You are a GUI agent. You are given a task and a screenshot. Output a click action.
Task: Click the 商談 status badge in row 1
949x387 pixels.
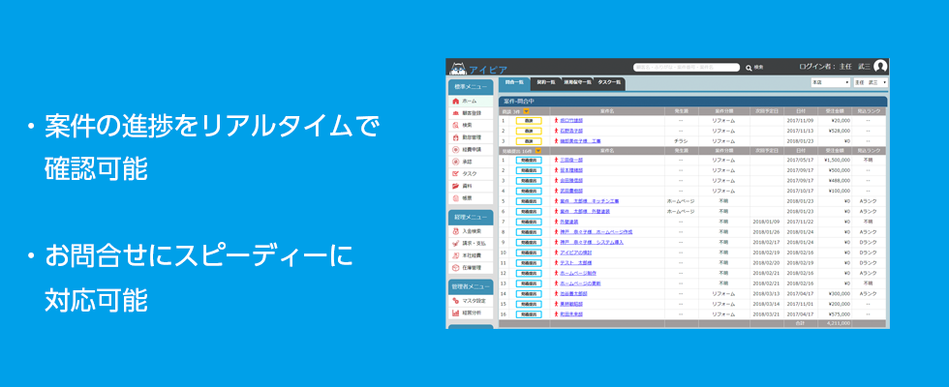point(528,121)
